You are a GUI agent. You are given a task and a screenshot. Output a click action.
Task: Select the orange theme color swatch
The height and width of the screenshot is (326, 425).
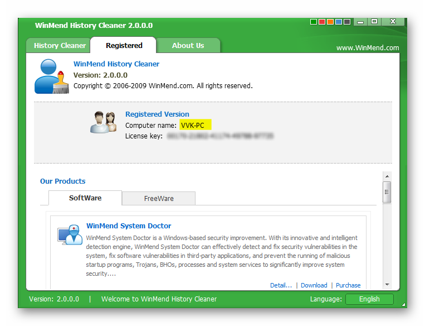click(330, 22)
